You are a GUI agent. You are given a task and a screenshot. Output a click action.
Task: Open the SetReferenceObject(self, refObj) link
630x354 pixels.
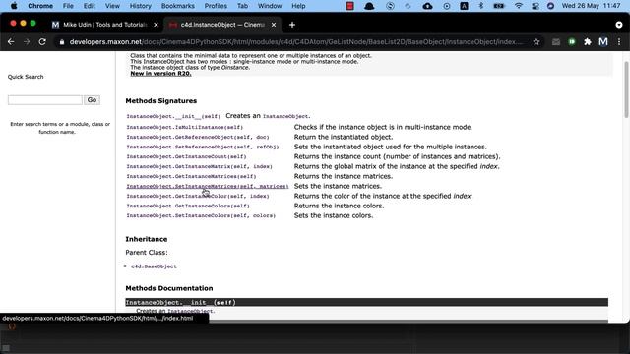pos(203,147)
